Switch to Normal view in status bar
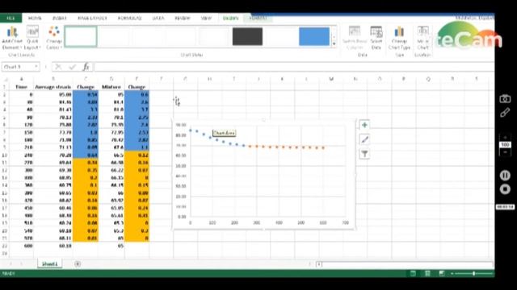517x290 pixels. 413,273
